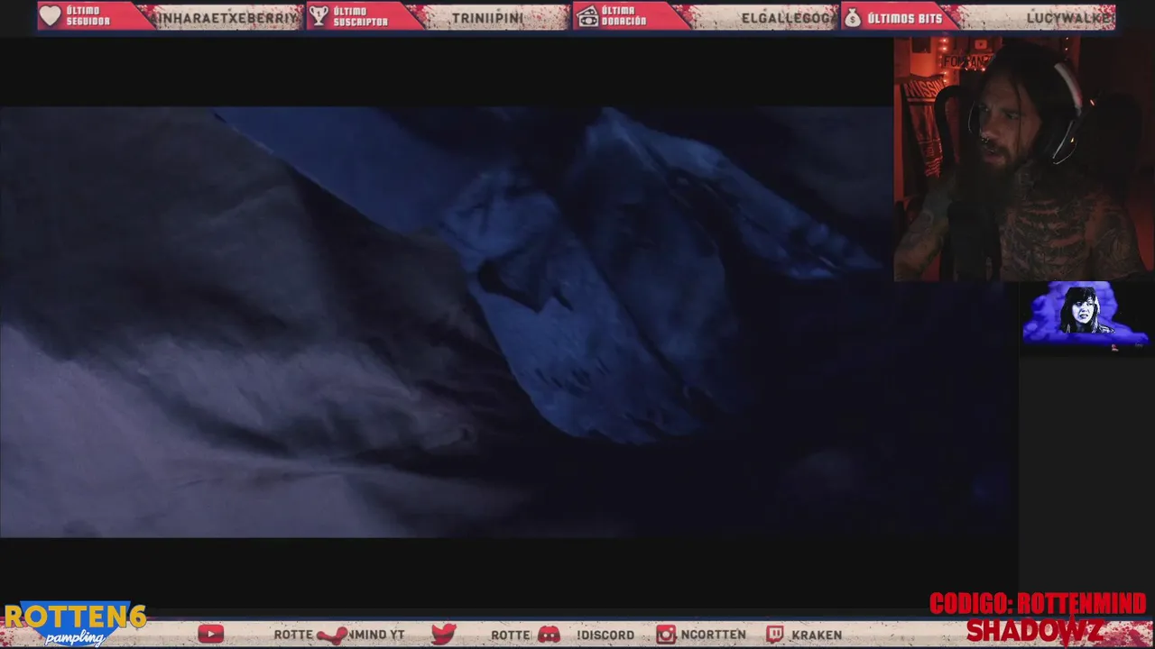Click the Steam icon in bottom bar
1155x649 pixels.
332,635
